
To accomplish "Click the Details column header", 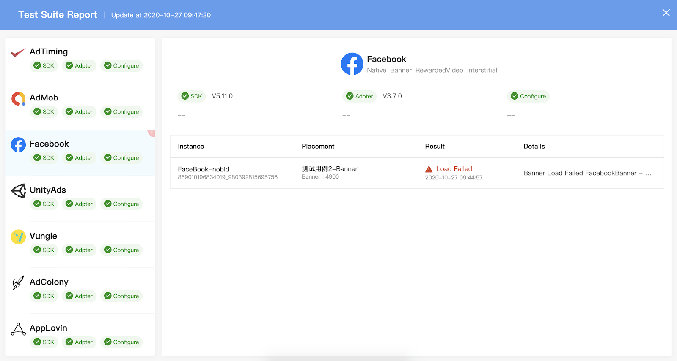I will 534,146.
